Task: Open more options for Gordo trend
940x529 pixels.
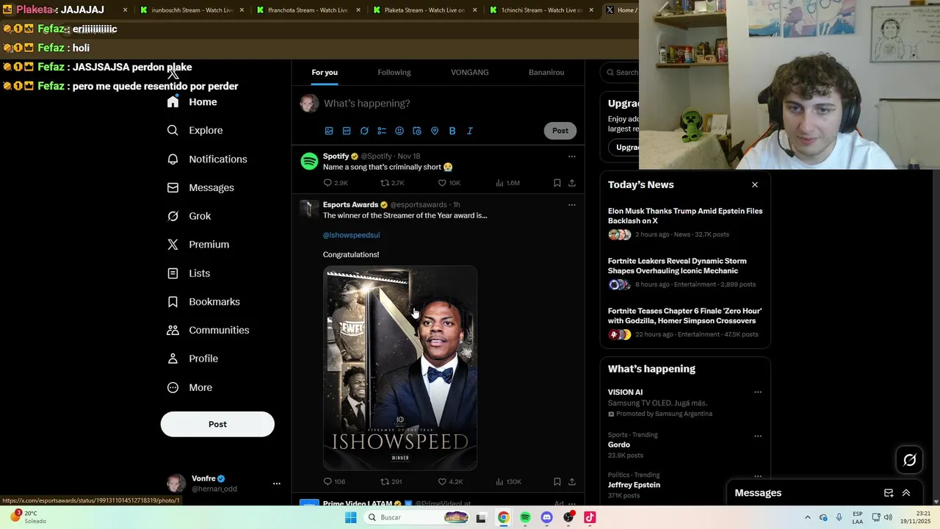Action: [758, 436]
